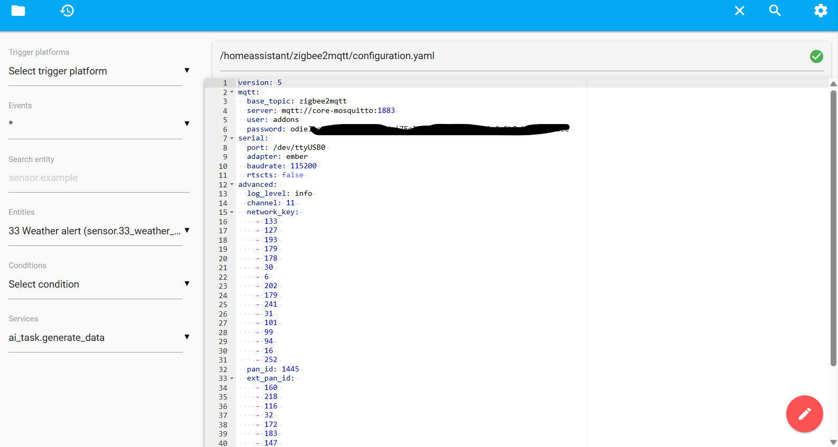
Task: Open the file browser folder icon
Action: [18, 11]
